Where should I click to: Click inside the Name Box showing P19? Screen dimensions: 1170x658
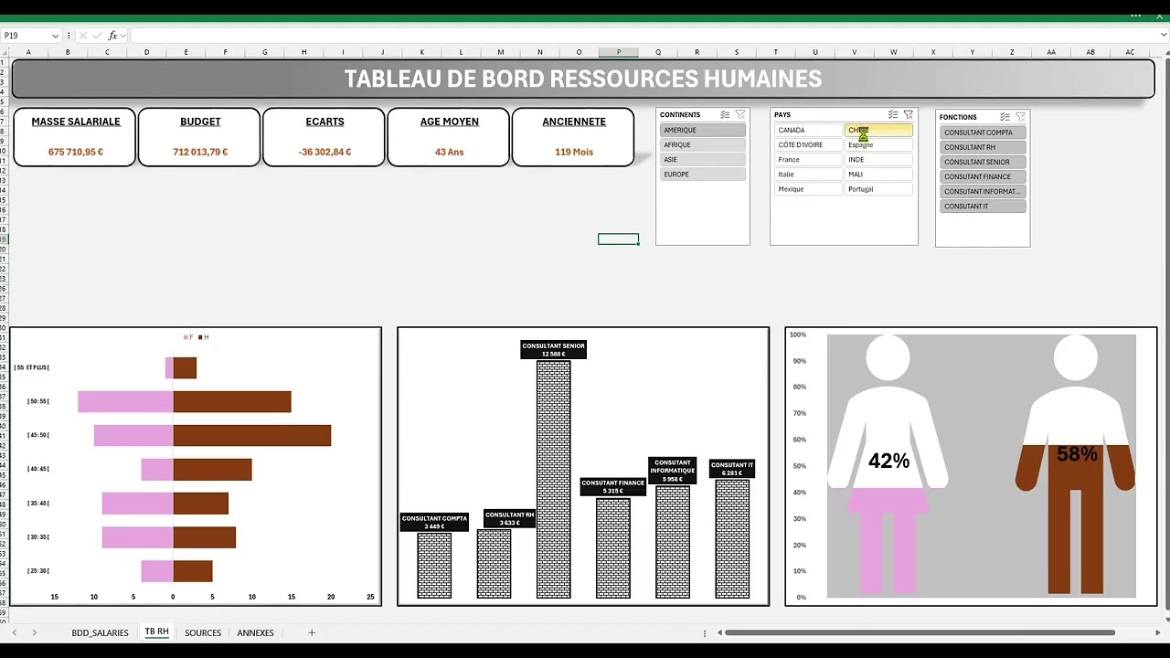[x=25, y=36]
